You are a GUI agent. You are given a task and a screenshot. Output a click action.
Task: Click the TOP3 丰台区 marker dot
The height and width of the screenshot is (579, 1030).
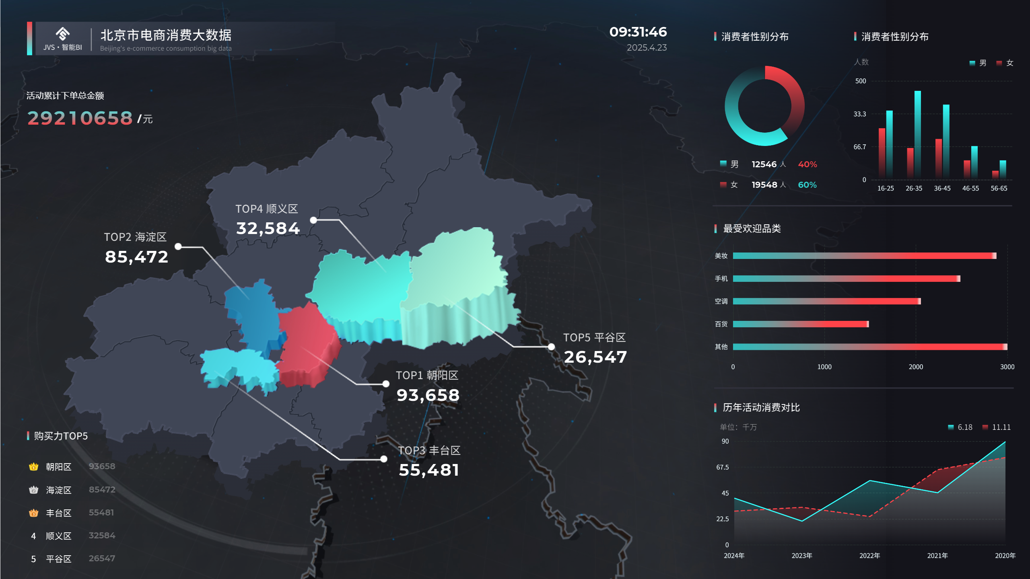pos(384,459)
